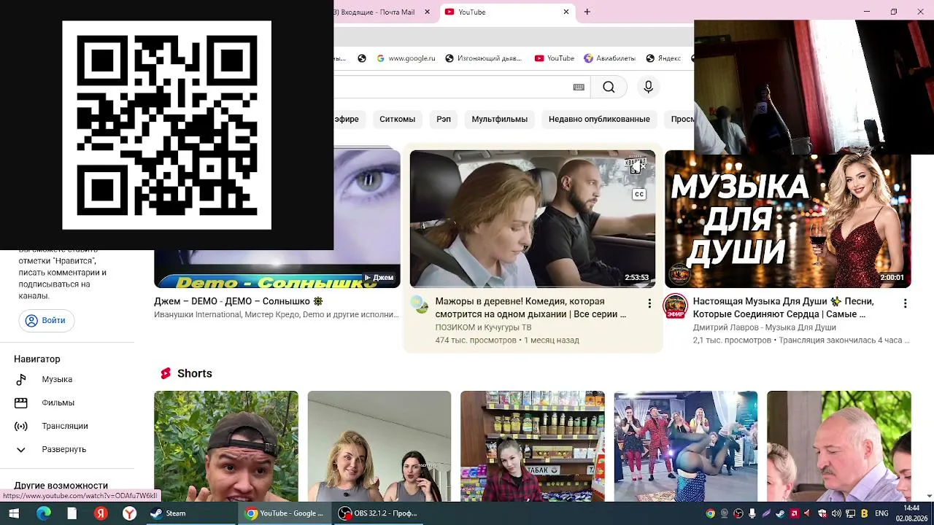Open the Авиабилеты bookmark
The image size is (934, 525).
[x=610, y=58]
